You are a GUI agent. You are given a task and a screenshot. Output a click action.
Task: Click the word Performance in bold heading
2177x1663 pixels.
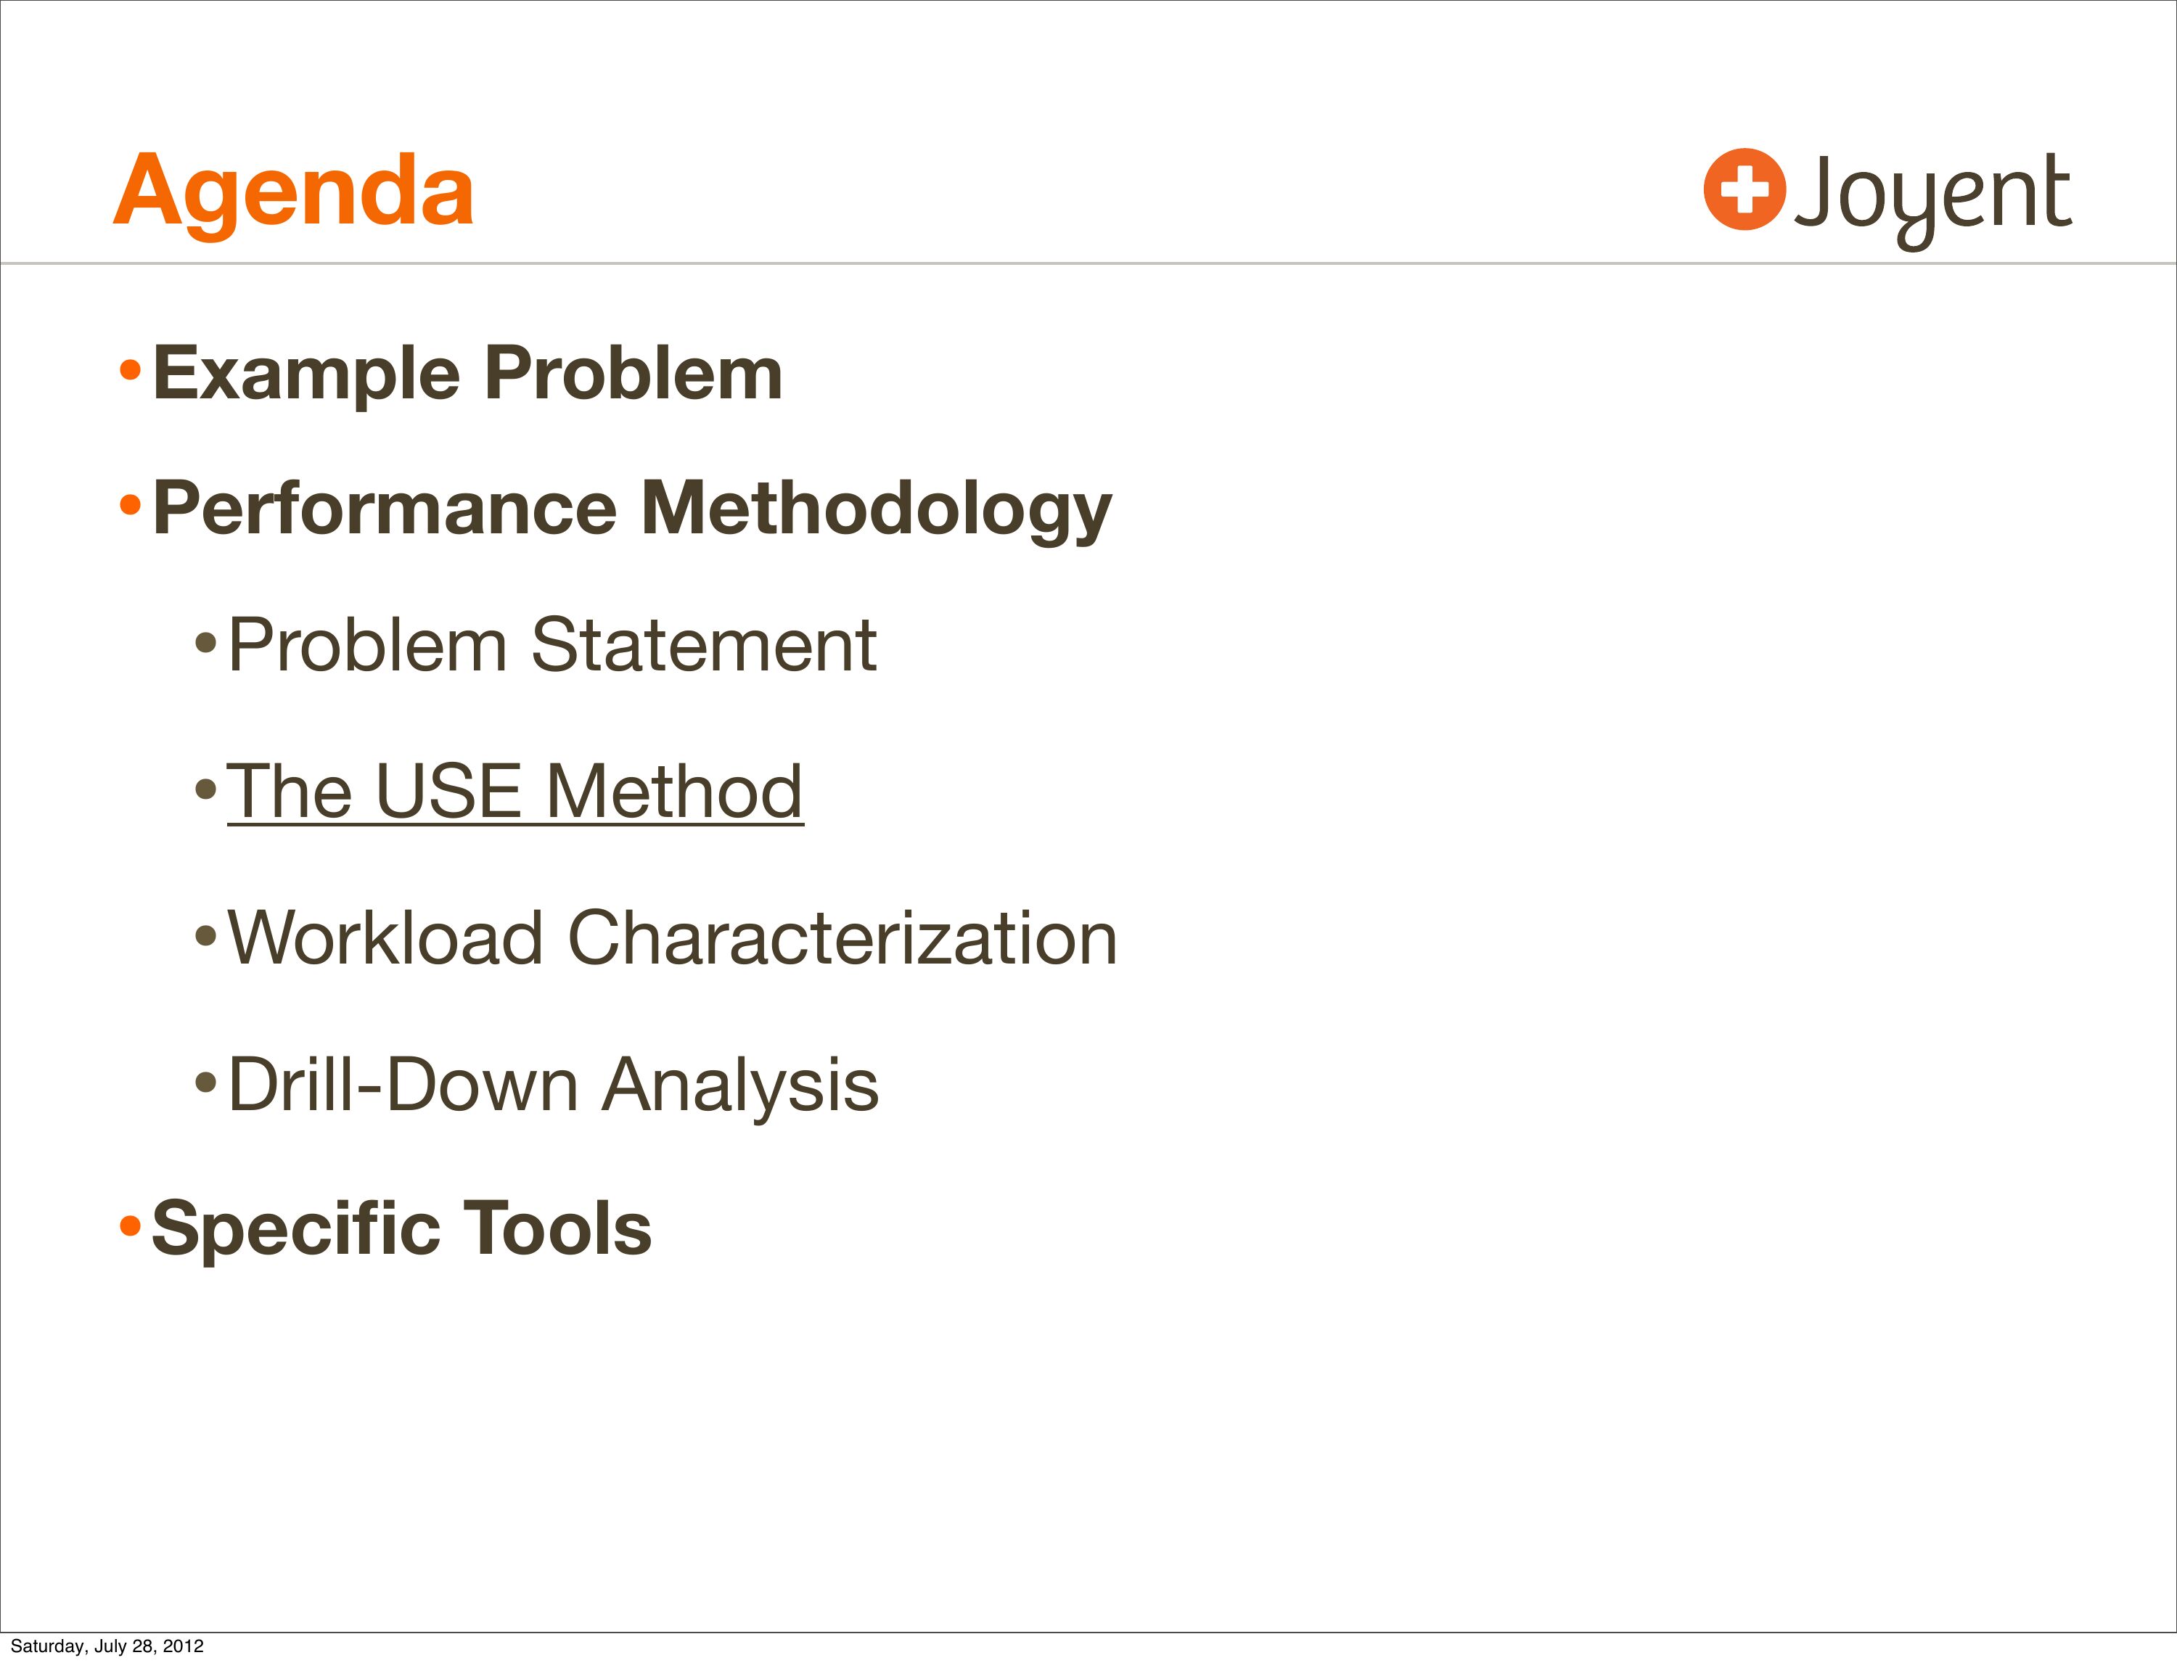pos(385,508)
